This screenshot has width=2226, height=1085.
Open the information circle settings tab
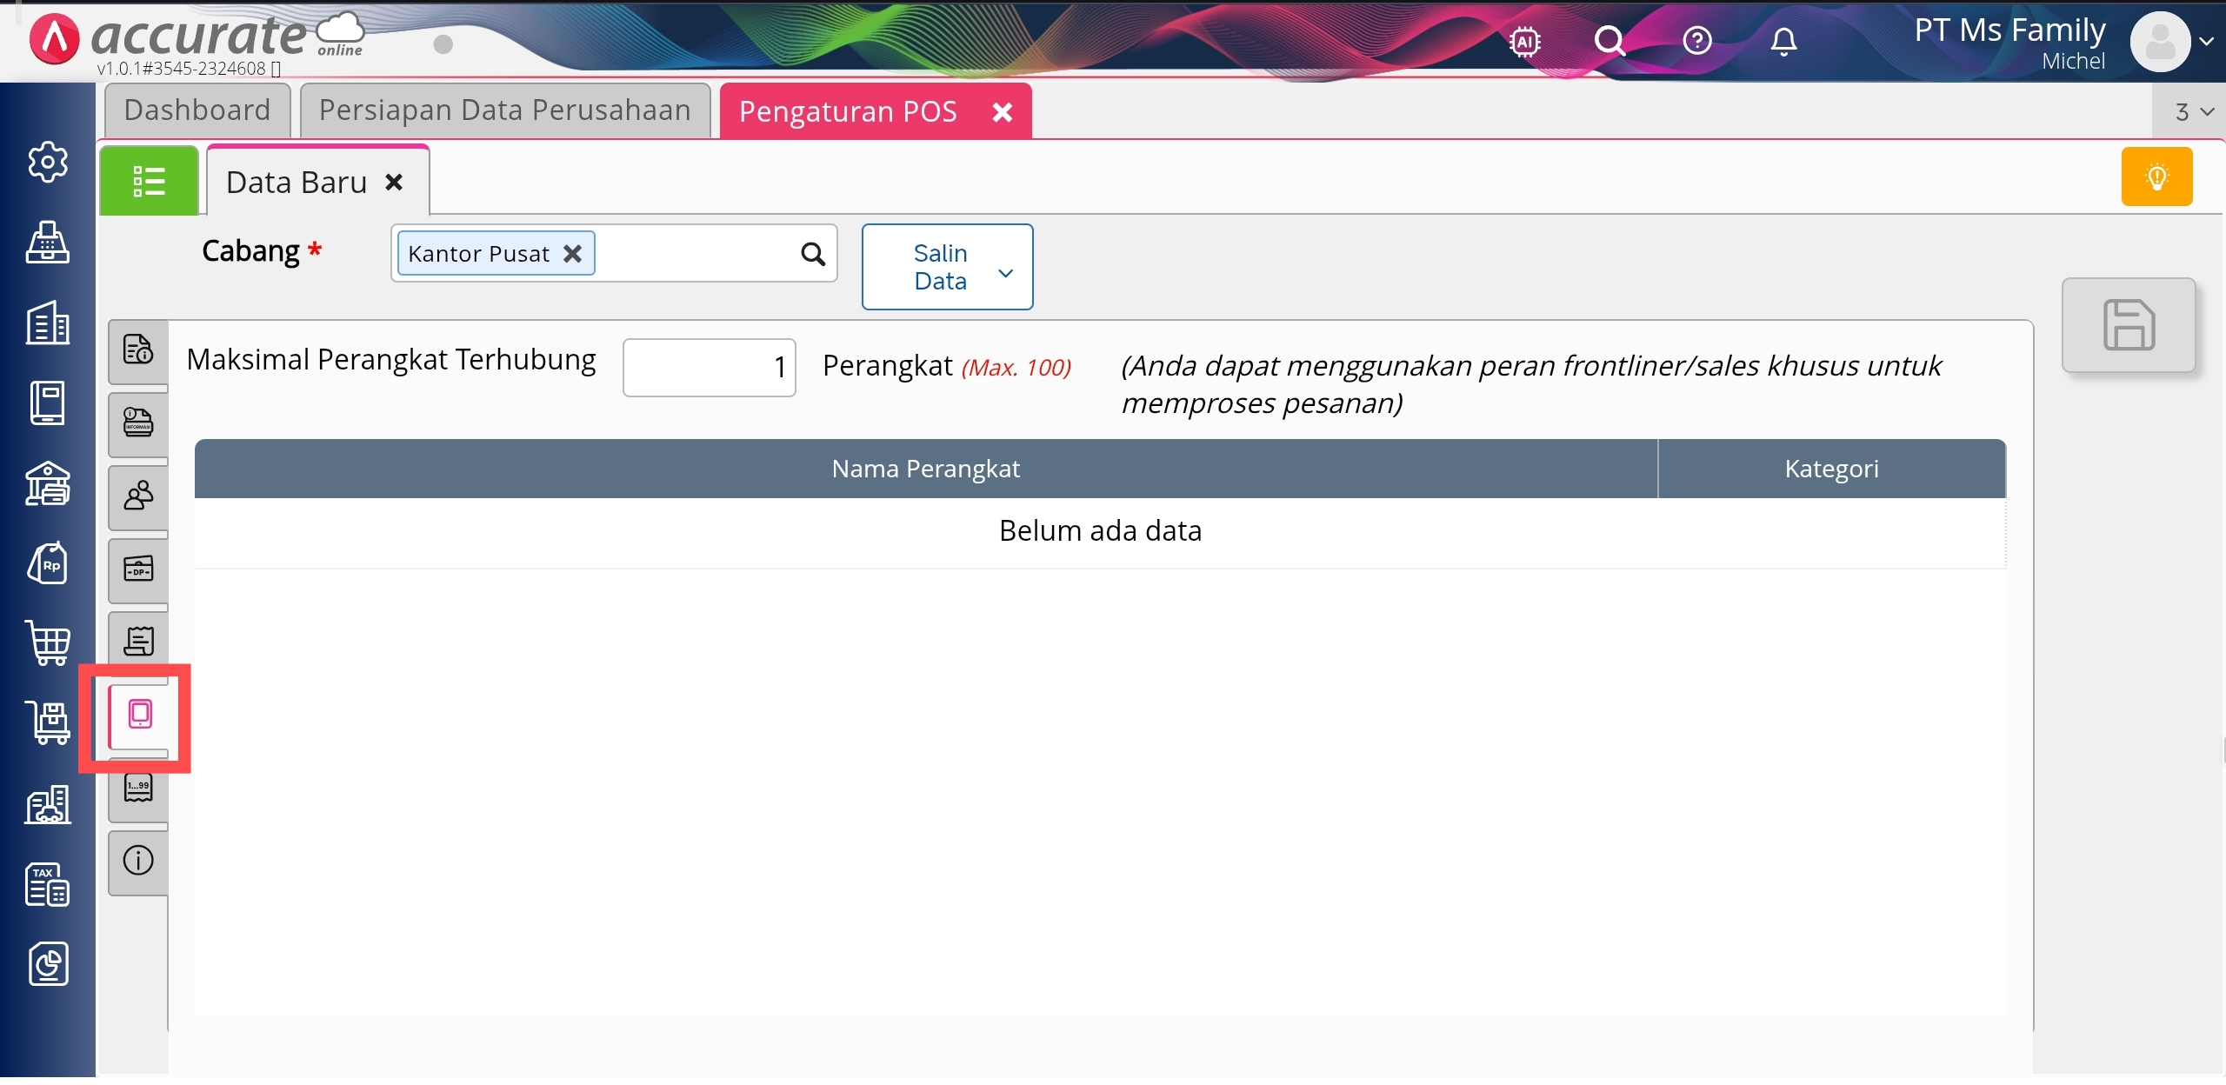click(x=138, y=861)
